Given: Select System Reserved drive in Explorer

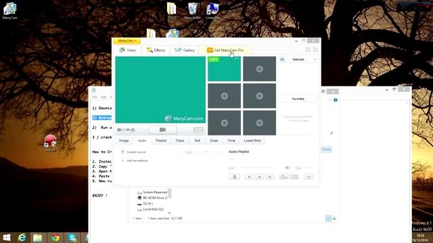Looking at the screenshot, I should tap(152, 192).
